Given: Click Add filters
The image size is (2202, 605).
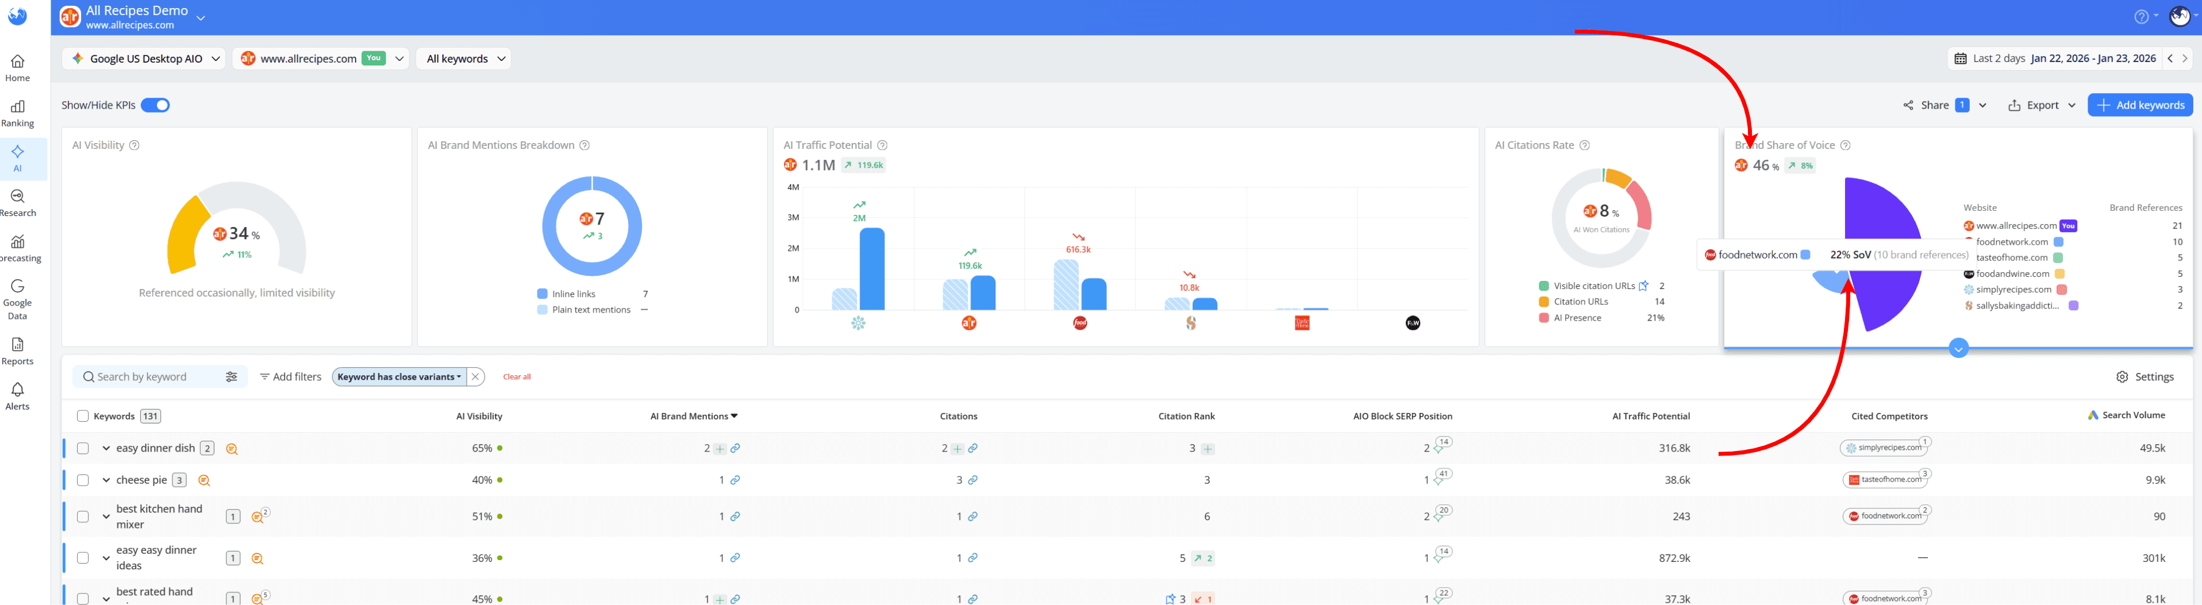Looking at the screenshot, I should pyautogui.click(x=291, y=377).
